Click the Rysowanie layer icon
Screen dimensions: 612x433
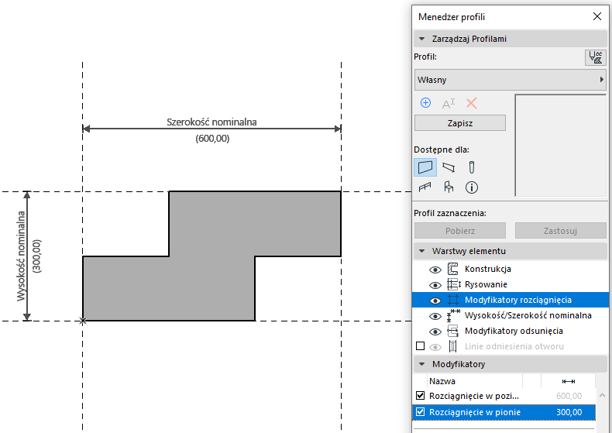click(x=453, y=284)
